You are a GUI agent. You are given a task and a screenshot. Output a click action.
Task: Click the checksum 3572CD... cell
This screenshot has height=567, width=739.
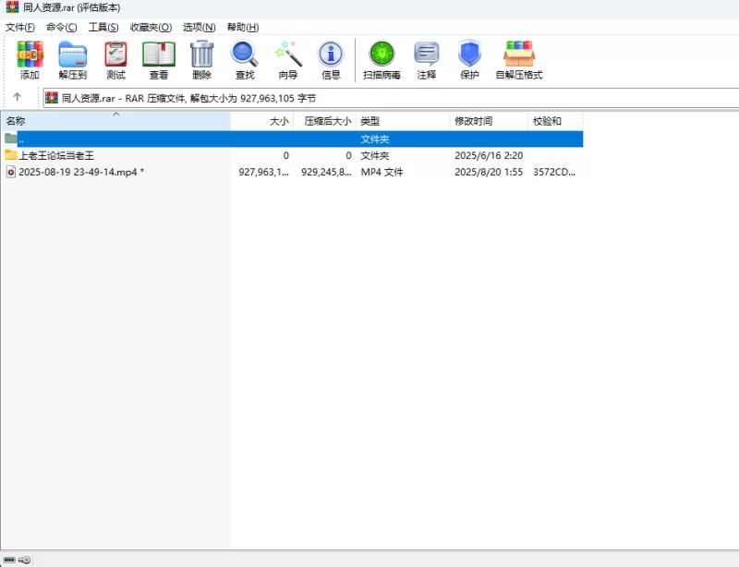[554, 172]
